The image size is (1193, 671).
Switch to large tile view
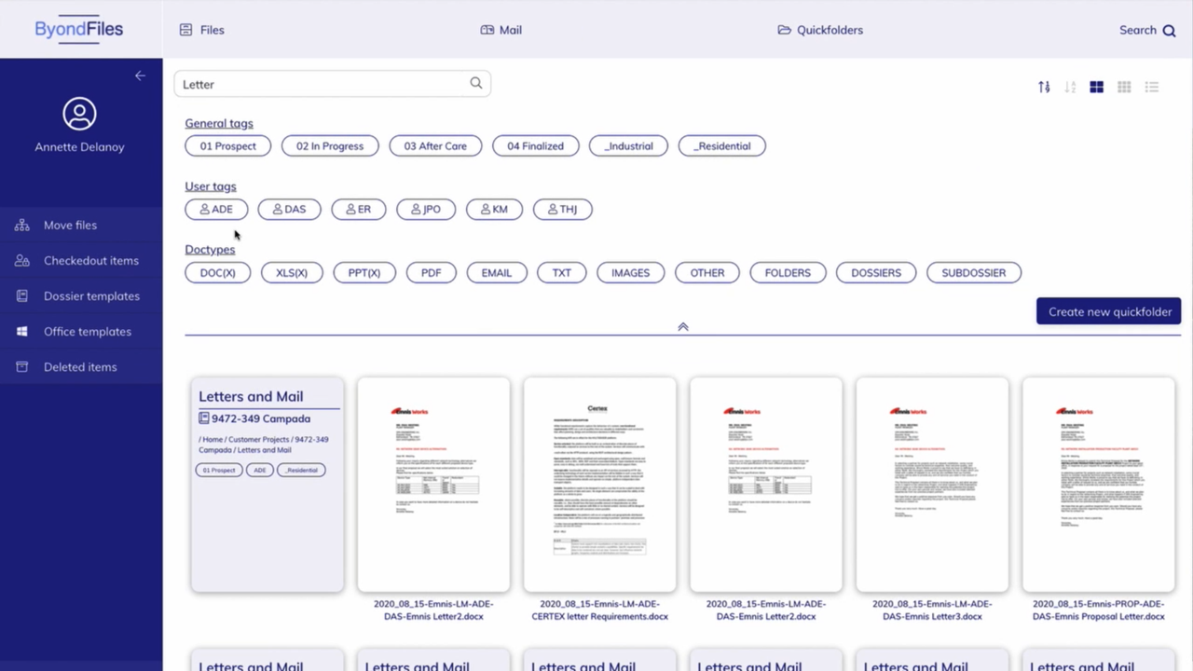click(x=1097, y=87)
